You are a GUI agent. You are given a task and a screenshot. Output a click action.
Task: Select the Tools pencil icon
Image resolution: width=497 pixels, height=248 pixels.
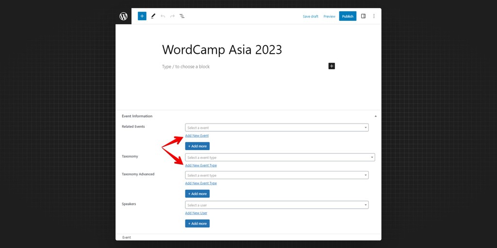point(153,16)
